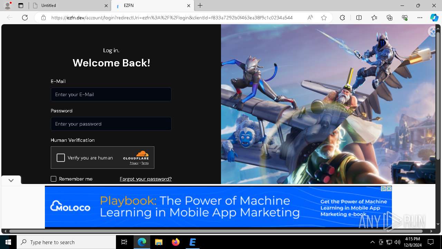Image resolution: width=442 pixels, height=249 pixels.
Task: Open the network tray icon
Action: pos(389,242)
